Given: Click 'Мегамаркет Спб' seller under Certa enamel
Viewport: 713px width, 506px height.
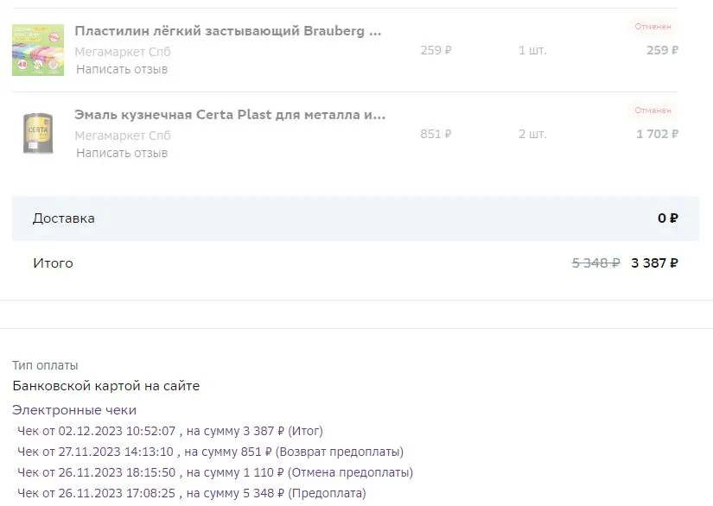Looking at the screenshot, I should [x=123, y=136].
